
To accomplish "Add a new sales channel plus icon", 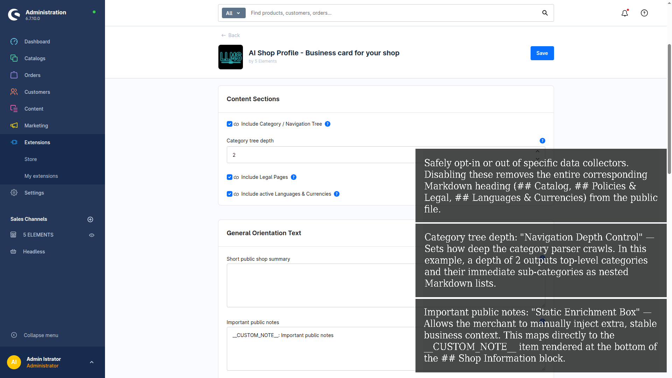I will click(x=90, y=219).
